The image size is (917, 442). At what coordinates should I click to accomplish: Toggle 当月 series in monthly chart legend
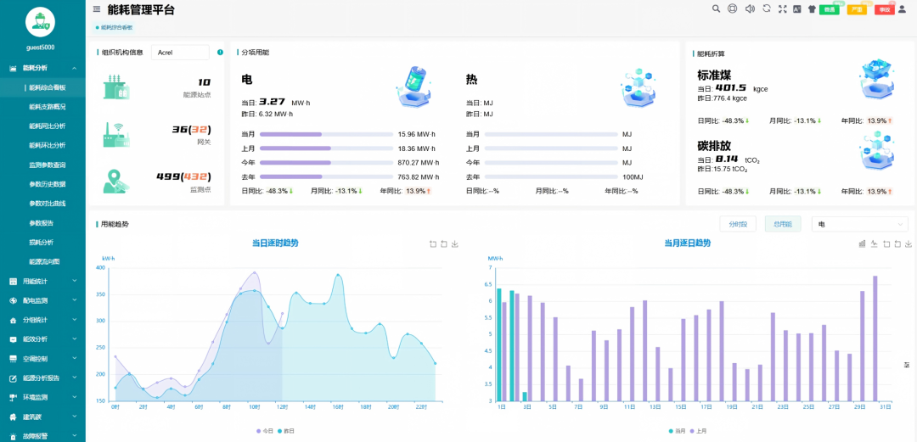pos(677,431)
